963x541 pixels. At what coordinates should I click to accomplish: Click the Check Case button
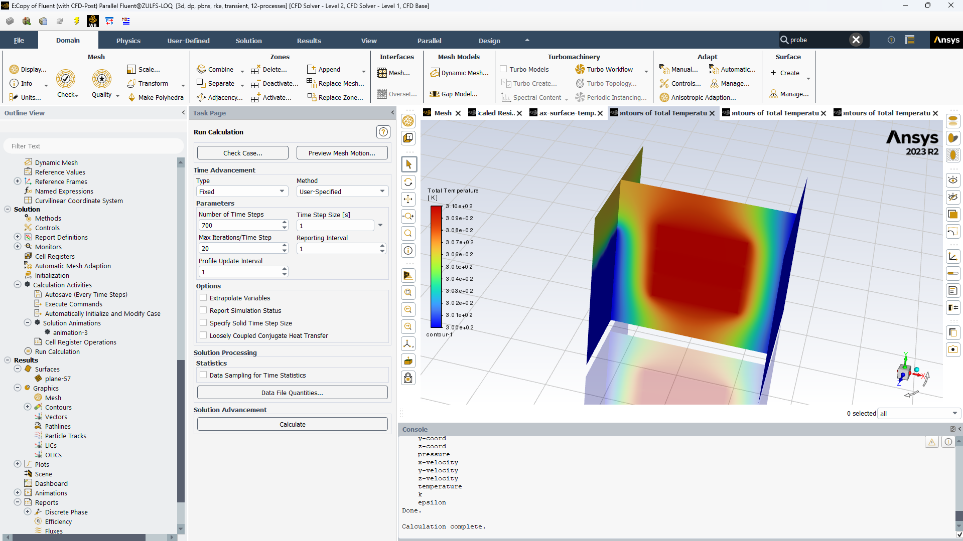(243, 153)
